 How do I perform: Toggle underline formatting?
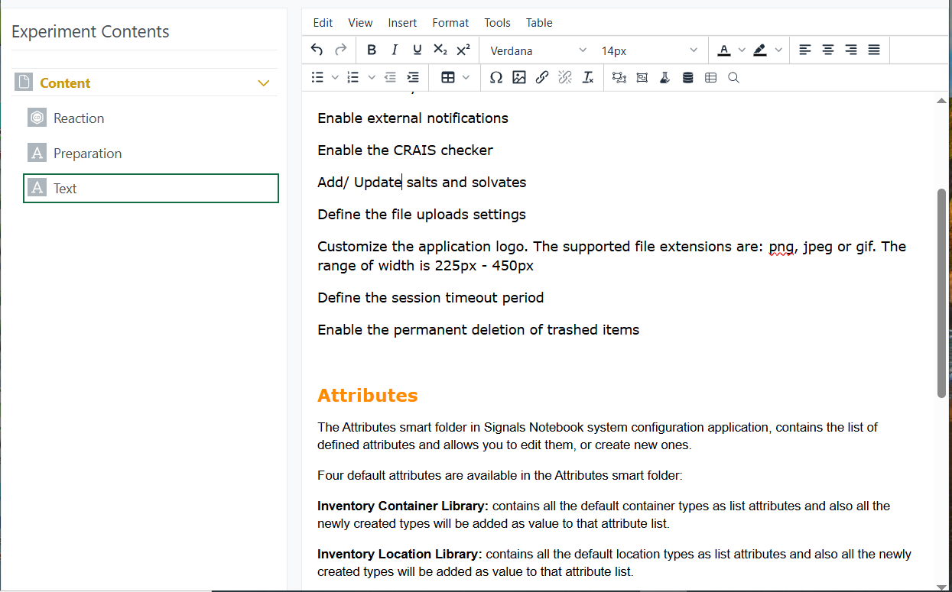[418, 50]
